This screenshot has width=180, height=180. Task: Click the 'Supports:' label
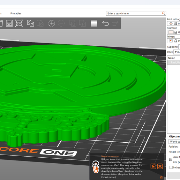click(172, 47)
